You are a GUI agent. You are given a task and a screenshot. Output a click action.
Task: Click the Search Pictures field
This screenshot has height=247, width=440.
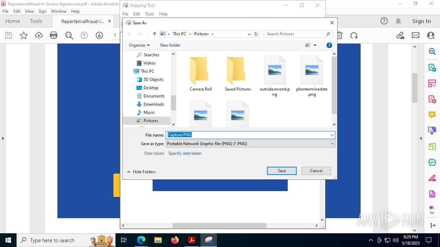(298, 34)
